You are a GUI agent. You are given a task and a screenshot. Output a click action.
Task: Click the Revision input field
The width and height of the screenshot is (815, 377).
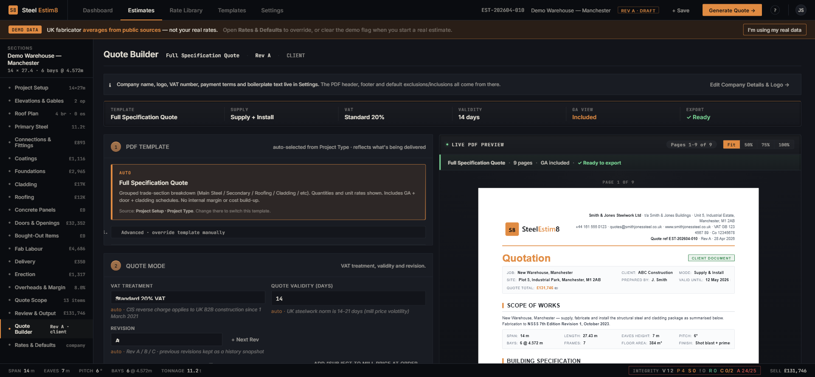click(x=166, y=340)
